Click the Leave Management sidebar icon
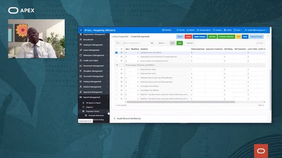The image size is (282, 158). click(81, 50)
